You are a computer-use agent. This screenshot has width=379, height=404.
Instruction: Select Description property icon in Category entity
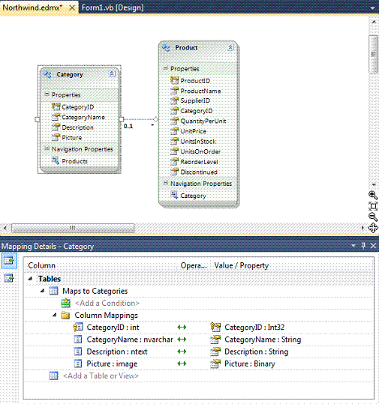click(x=56, y=127)
